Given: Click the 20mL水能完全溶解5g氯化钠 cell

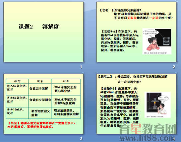Looking at the screenshot, I should pos(66,89).
